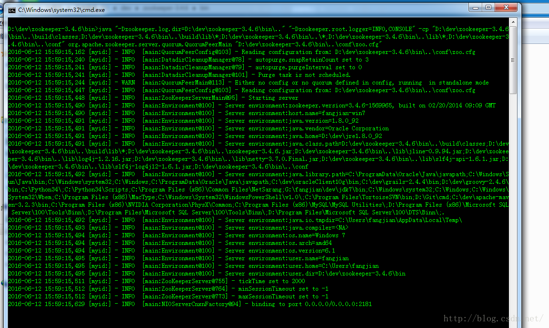Maximize the cmd.exe window
Image resolution: width=549 pixels, height=328 pixels.
click(488, 7)
